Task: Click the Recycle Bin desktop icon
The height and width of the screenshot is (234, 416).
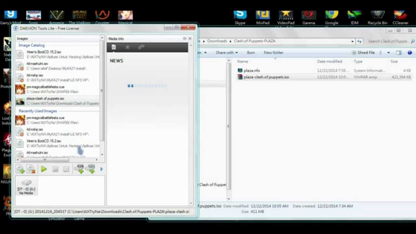Action: 377,18
